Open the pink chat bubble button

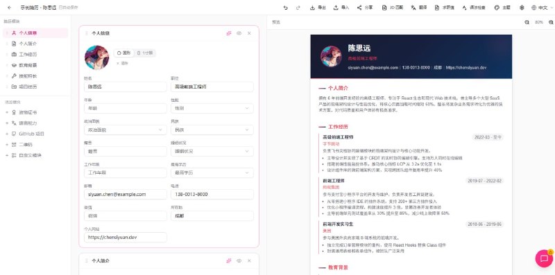[x=544, y=258]
